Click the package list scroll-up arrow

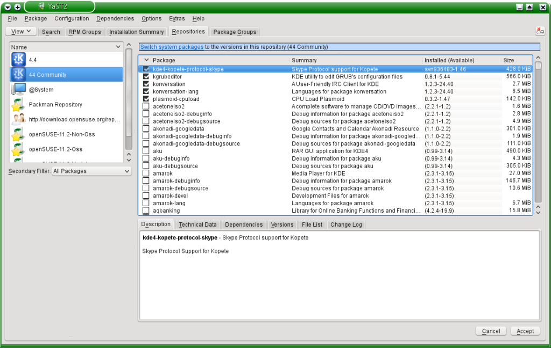tap(538, 57)
